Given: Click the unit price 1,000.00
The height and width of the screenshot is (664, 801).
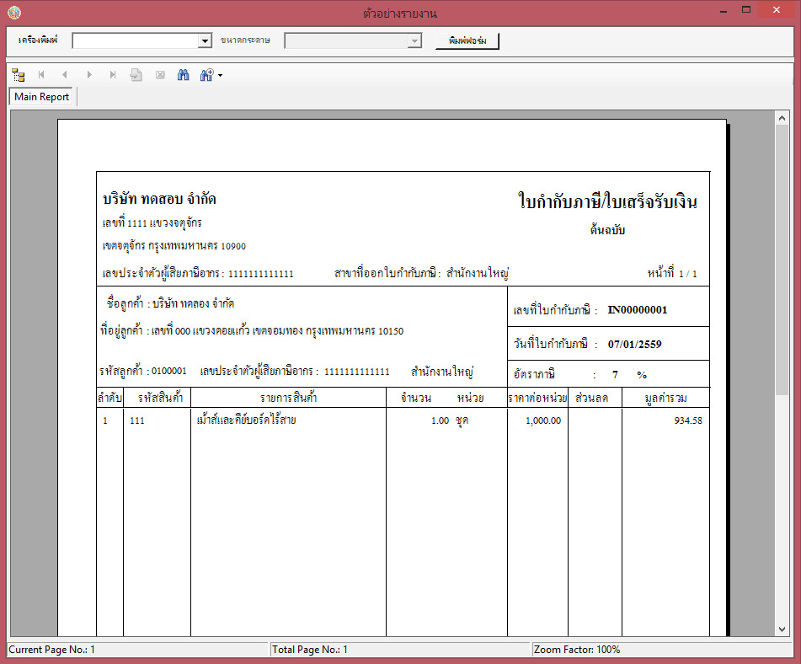Looking at the screenshot, I should [x=543, y=420].
